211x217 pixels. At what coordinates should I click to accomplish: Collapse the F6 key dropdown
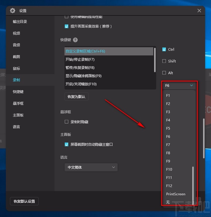pyautogui.click(x=179, y=86)
